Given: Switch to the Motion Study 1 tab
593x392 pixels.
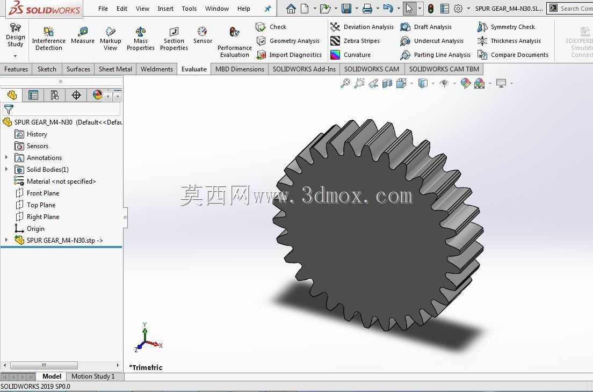Looking at the screenshot, I should [x=93, y=376].
